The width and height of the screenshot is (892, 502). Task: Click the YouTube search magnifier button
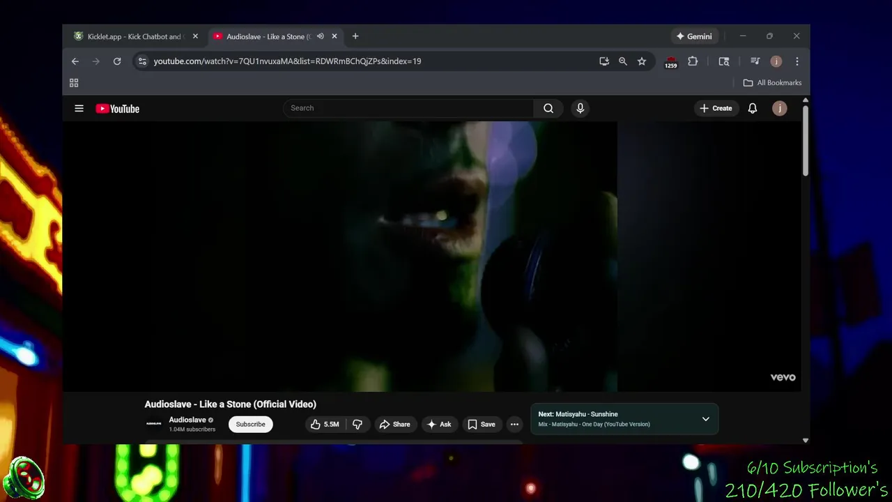pos(548,108)
